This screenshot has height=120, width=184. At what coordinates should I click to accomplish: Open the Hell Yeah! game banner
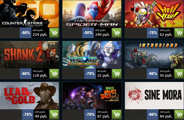pyautogui.click(x=154, y=14)
